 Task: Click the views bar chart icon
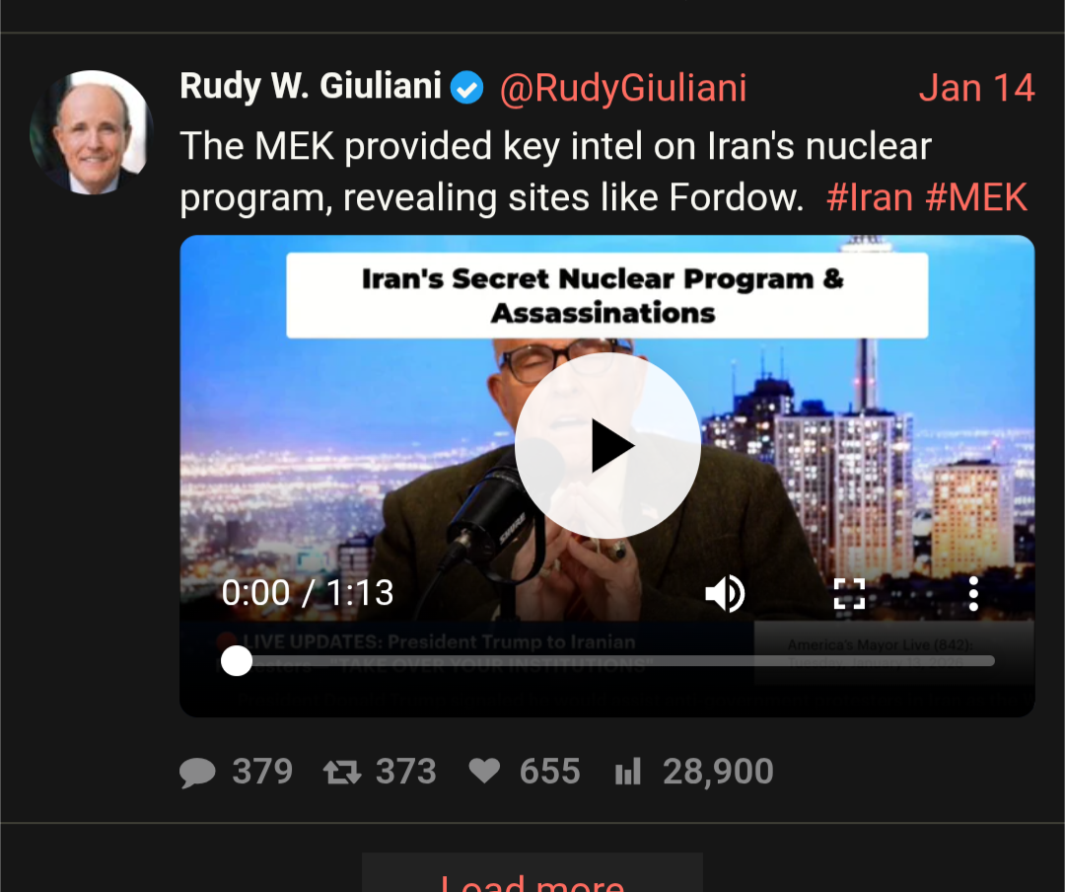point(627,772)
